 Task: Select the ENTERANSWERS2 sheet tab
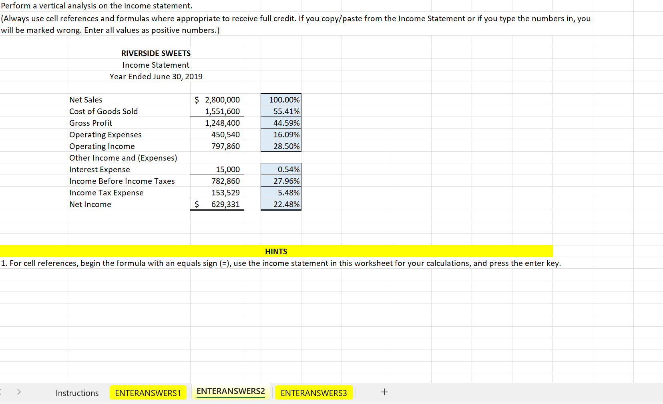tap(231, 391)
